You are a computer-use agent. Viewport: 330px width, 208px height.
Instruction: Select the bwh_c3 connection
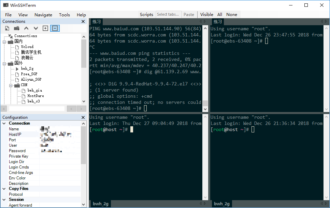(34, 101)
